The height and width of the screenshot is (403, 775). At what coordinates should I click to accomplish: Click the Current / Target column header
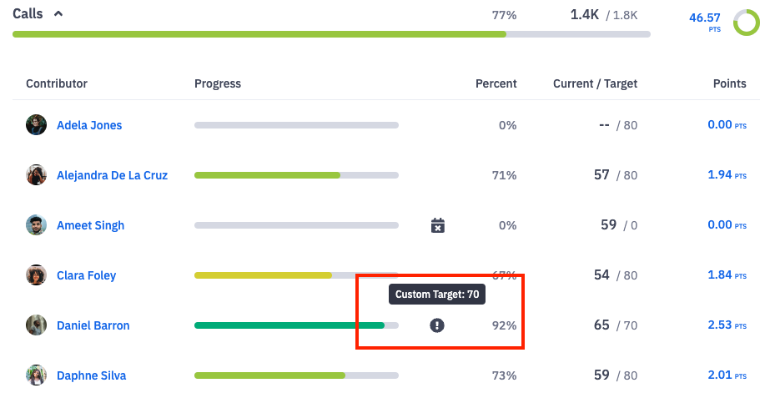coord(595,83)
